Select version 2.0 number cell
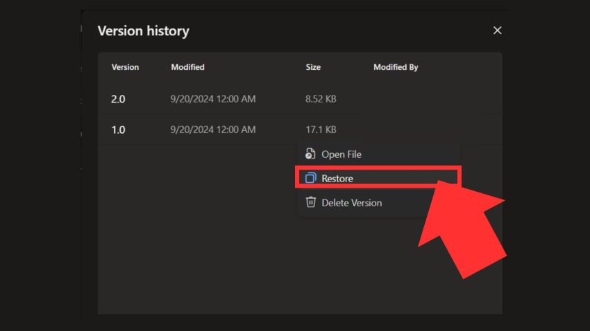 pyautogui.click(x=118, y=99)
